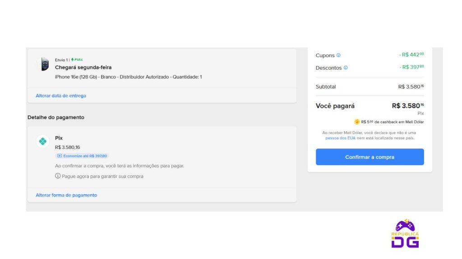This screenshot has width=462, height=259.
Task: Open 'Alterar forma de pagamento' link
Action: (66, 195)
